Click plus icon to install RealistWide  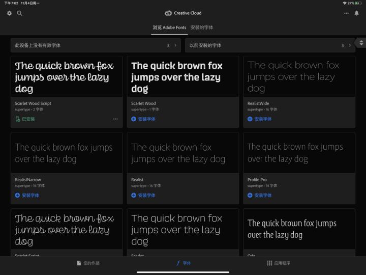(250, 119)
